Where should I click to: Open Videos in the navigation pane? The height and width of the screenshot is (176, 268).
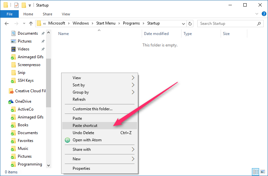(23, 49)
